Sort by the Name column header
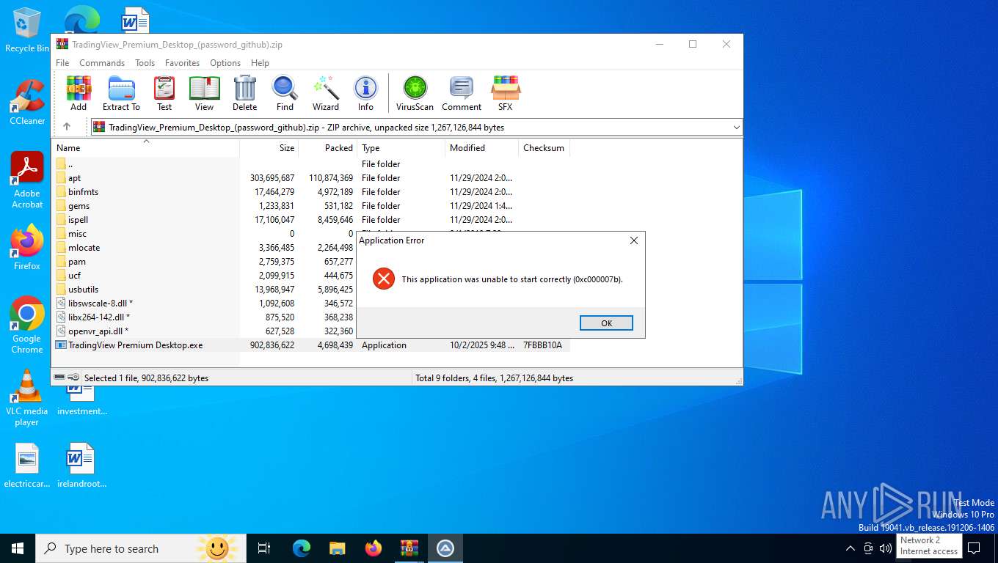 click(x=146, y=148)
